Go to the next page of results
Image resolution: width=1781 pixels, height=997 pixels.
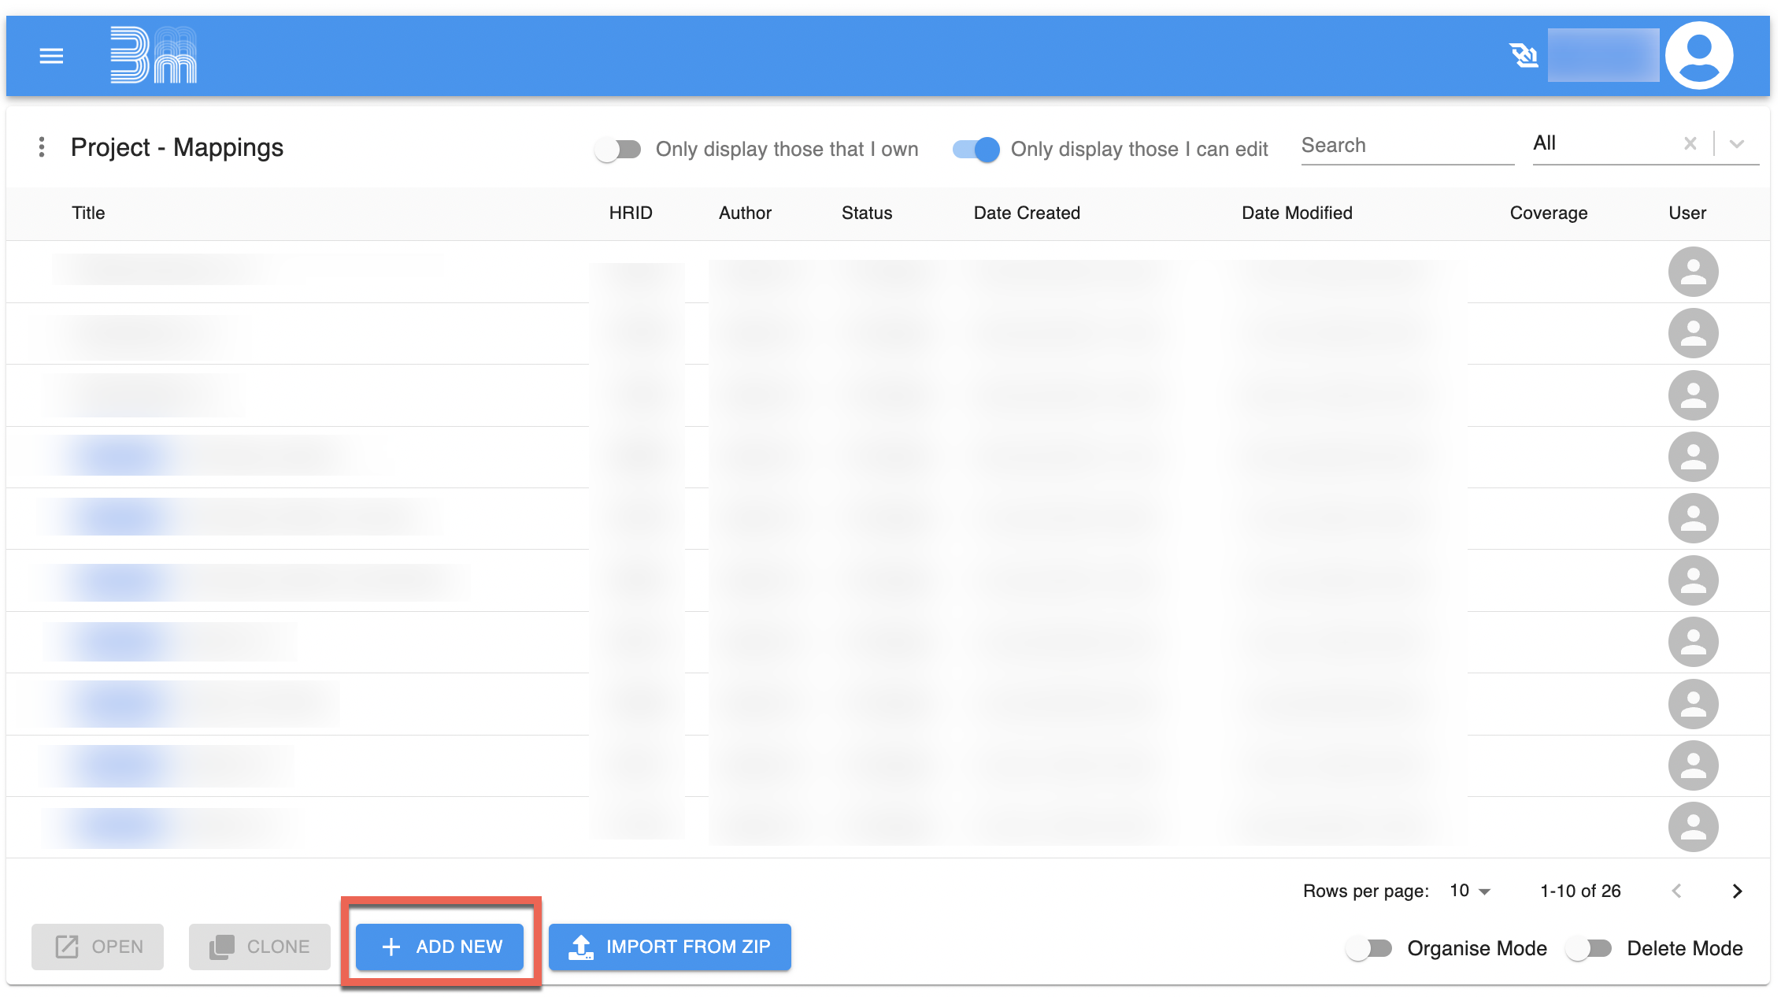1737,891
